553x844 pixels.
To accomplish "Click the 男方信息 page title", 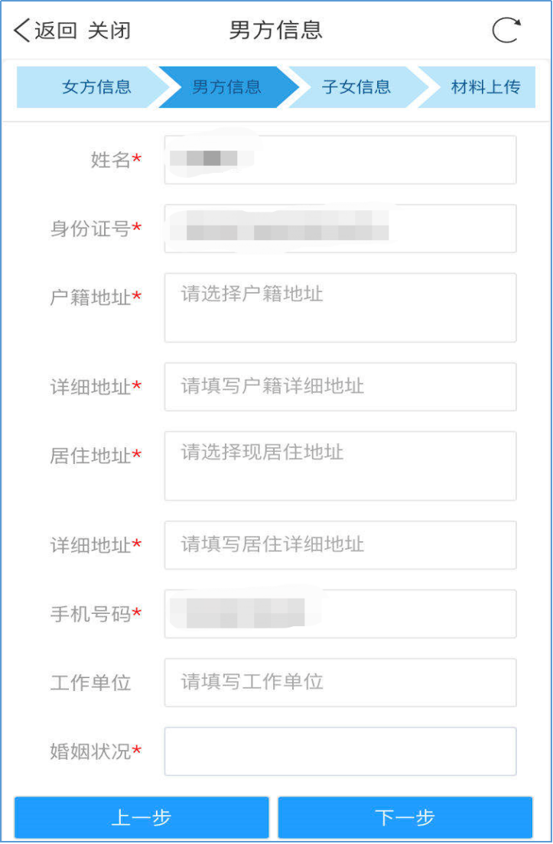I will tap(276, 31).
